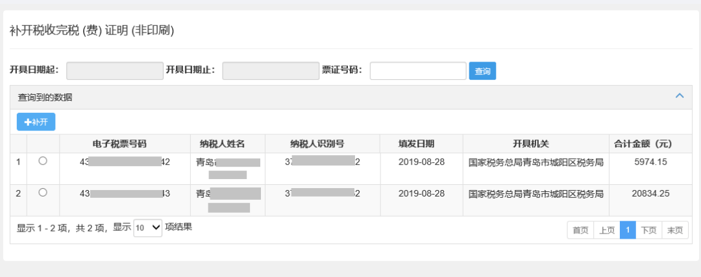Open the results-per-page dropdown showing 10
The image size is (701, 277).
(148, 228)
